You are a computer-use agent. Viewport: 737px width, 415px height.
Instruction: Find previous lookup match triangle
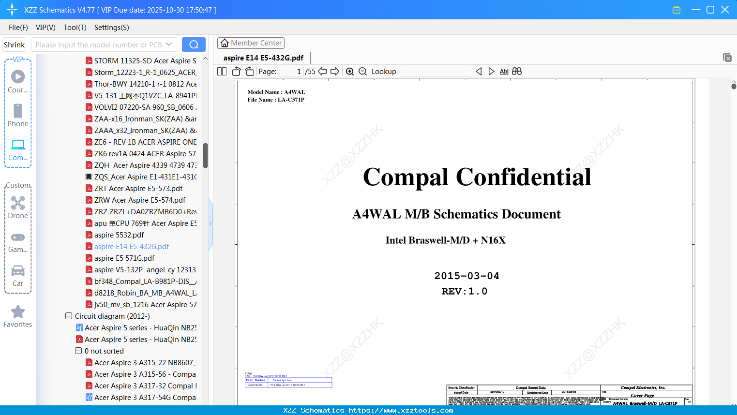(479, 72)
